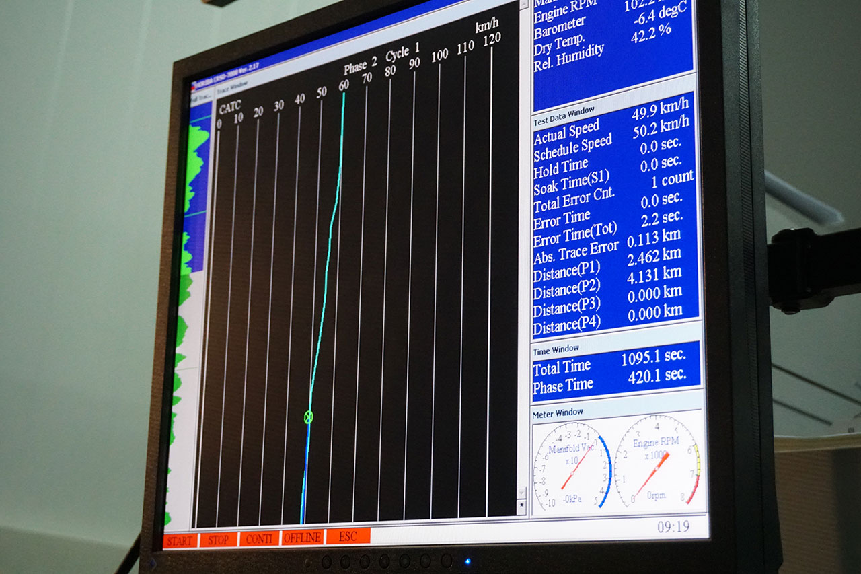Click the Hold Time label

560,168
